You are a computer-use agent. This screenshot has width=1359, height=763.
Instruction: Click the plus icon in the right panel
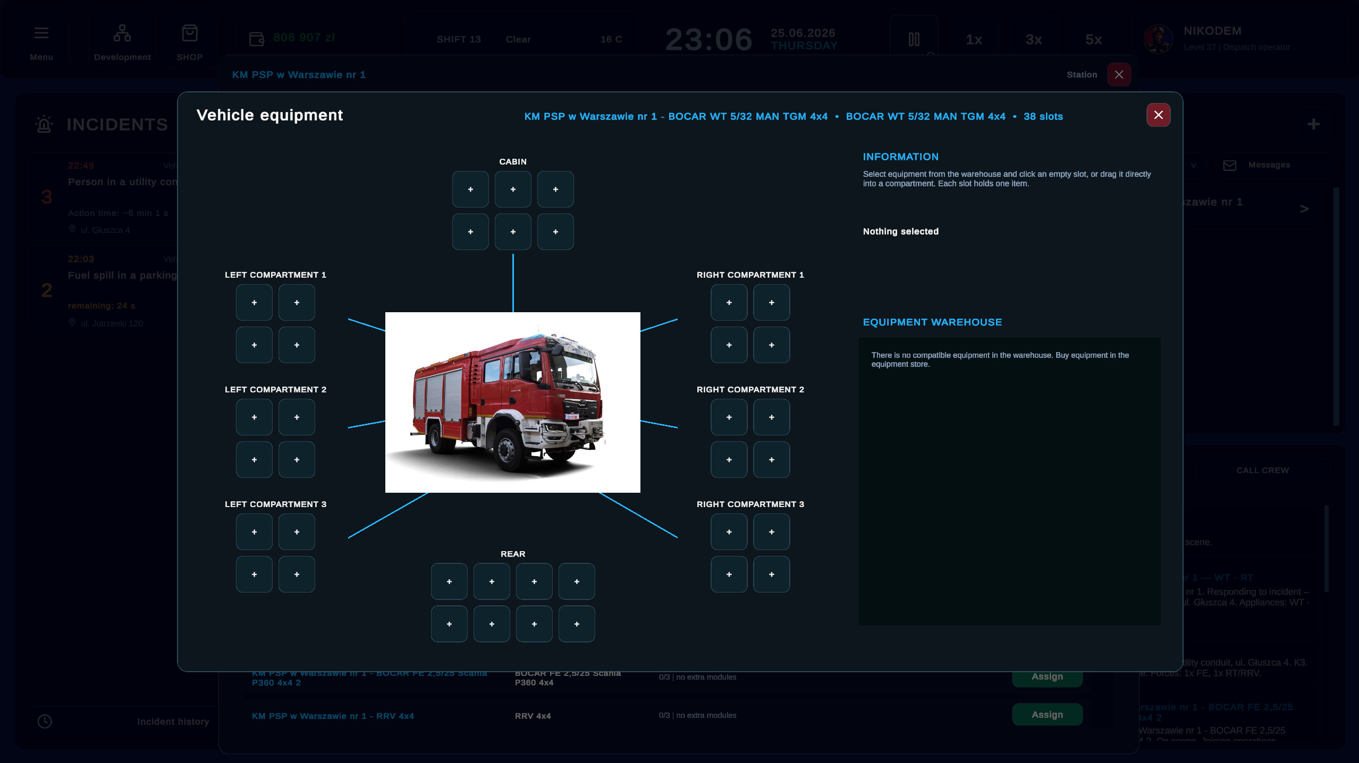[1314, 124]
